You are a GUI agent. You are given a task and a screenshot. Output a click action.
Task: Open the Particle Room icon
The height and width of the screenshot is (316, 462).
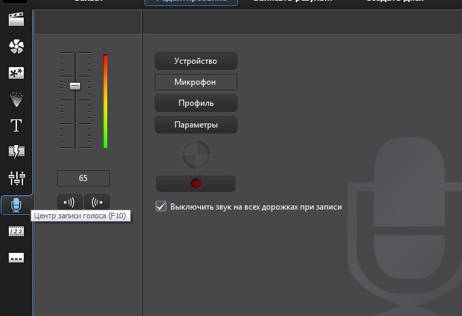point(16,99)
